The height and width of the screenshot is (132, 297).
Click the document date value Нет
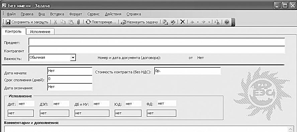click(200, 58)
